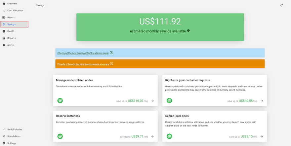Image resolution: width=291 pixels, height=146 pixels.
Task: Click the refresh icon in top right
Action: [x=281, y=5]
